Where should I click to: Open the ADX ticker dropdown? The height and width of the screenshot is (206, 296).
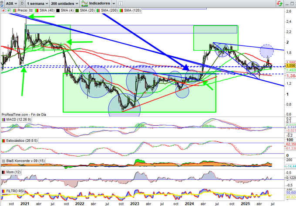[x=11, y=3]
